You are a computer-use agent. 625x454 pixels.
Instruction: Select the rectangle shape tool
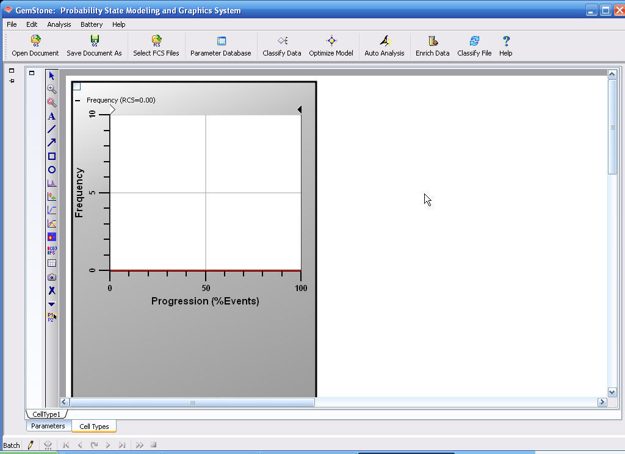(x=51, y=156)
